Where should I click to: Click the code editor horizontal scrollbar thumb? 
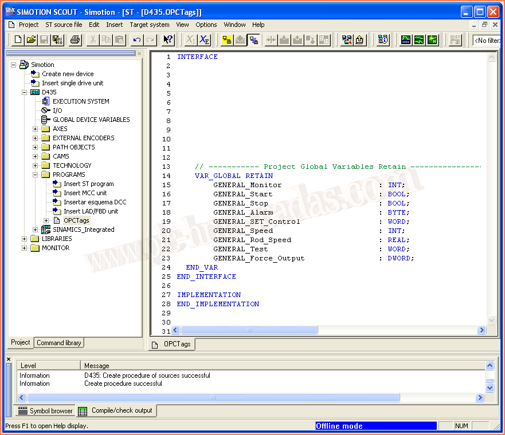coord(249,330)
